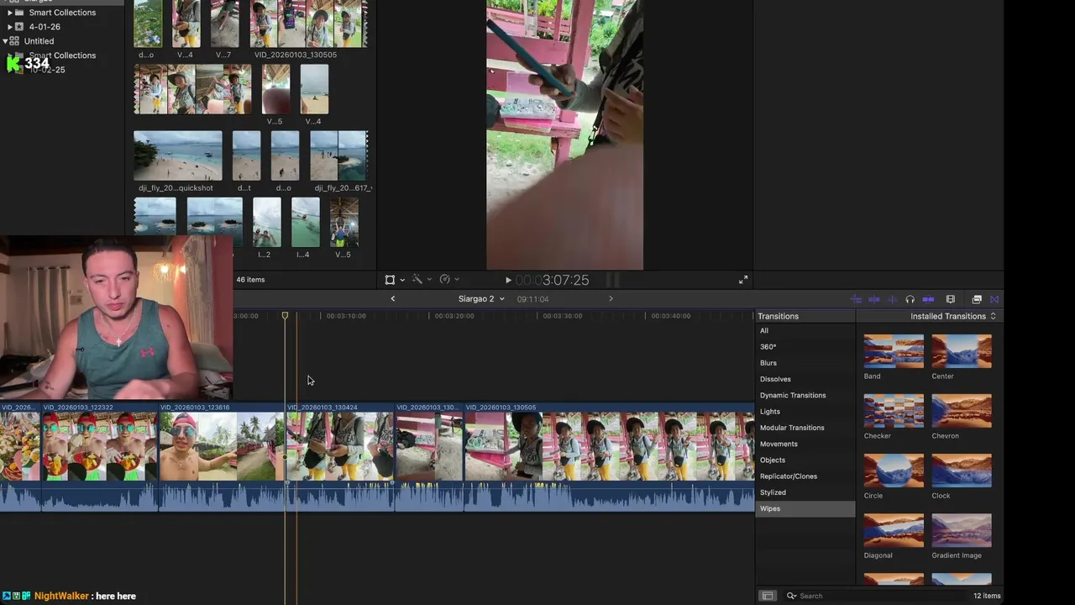
Task: Show the Effects browser
Action: (977, 299)
